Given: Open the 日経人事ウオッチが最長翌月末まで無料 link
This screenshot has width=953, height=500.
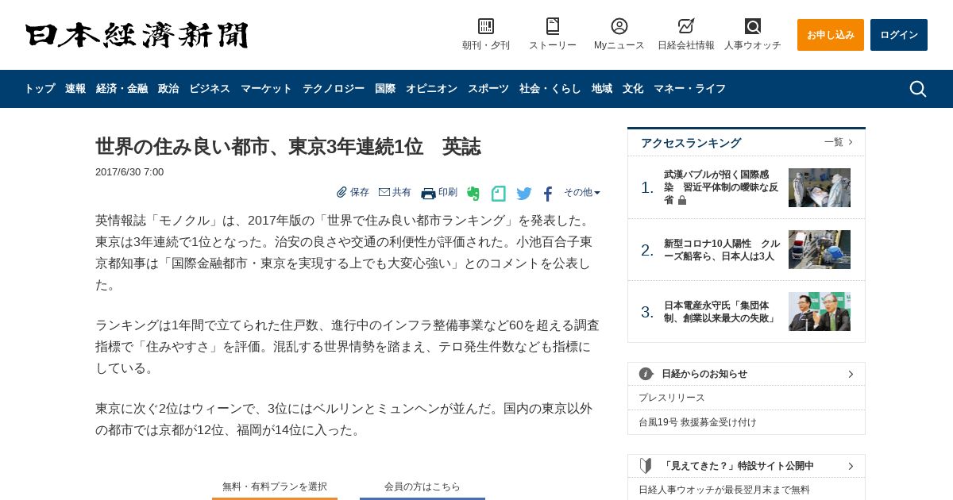Looking at the screenshot, I should click(724, 490).
